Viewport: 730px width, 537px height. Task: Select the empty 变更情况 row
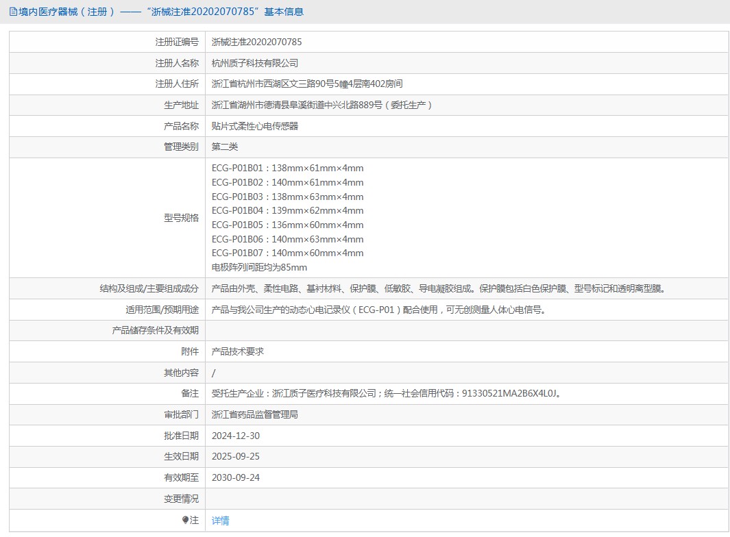[x=343, y=499]
